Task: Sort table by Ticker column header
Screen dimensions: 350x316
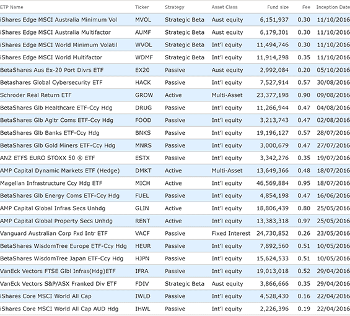Action: pyautogui.click(x=142, y=7)
